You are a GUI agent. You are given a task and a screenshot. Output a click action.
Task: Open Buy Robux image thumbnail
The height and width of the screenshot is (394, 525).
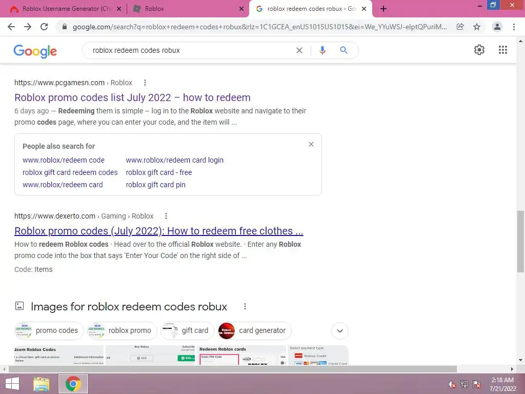click(150, 356)
